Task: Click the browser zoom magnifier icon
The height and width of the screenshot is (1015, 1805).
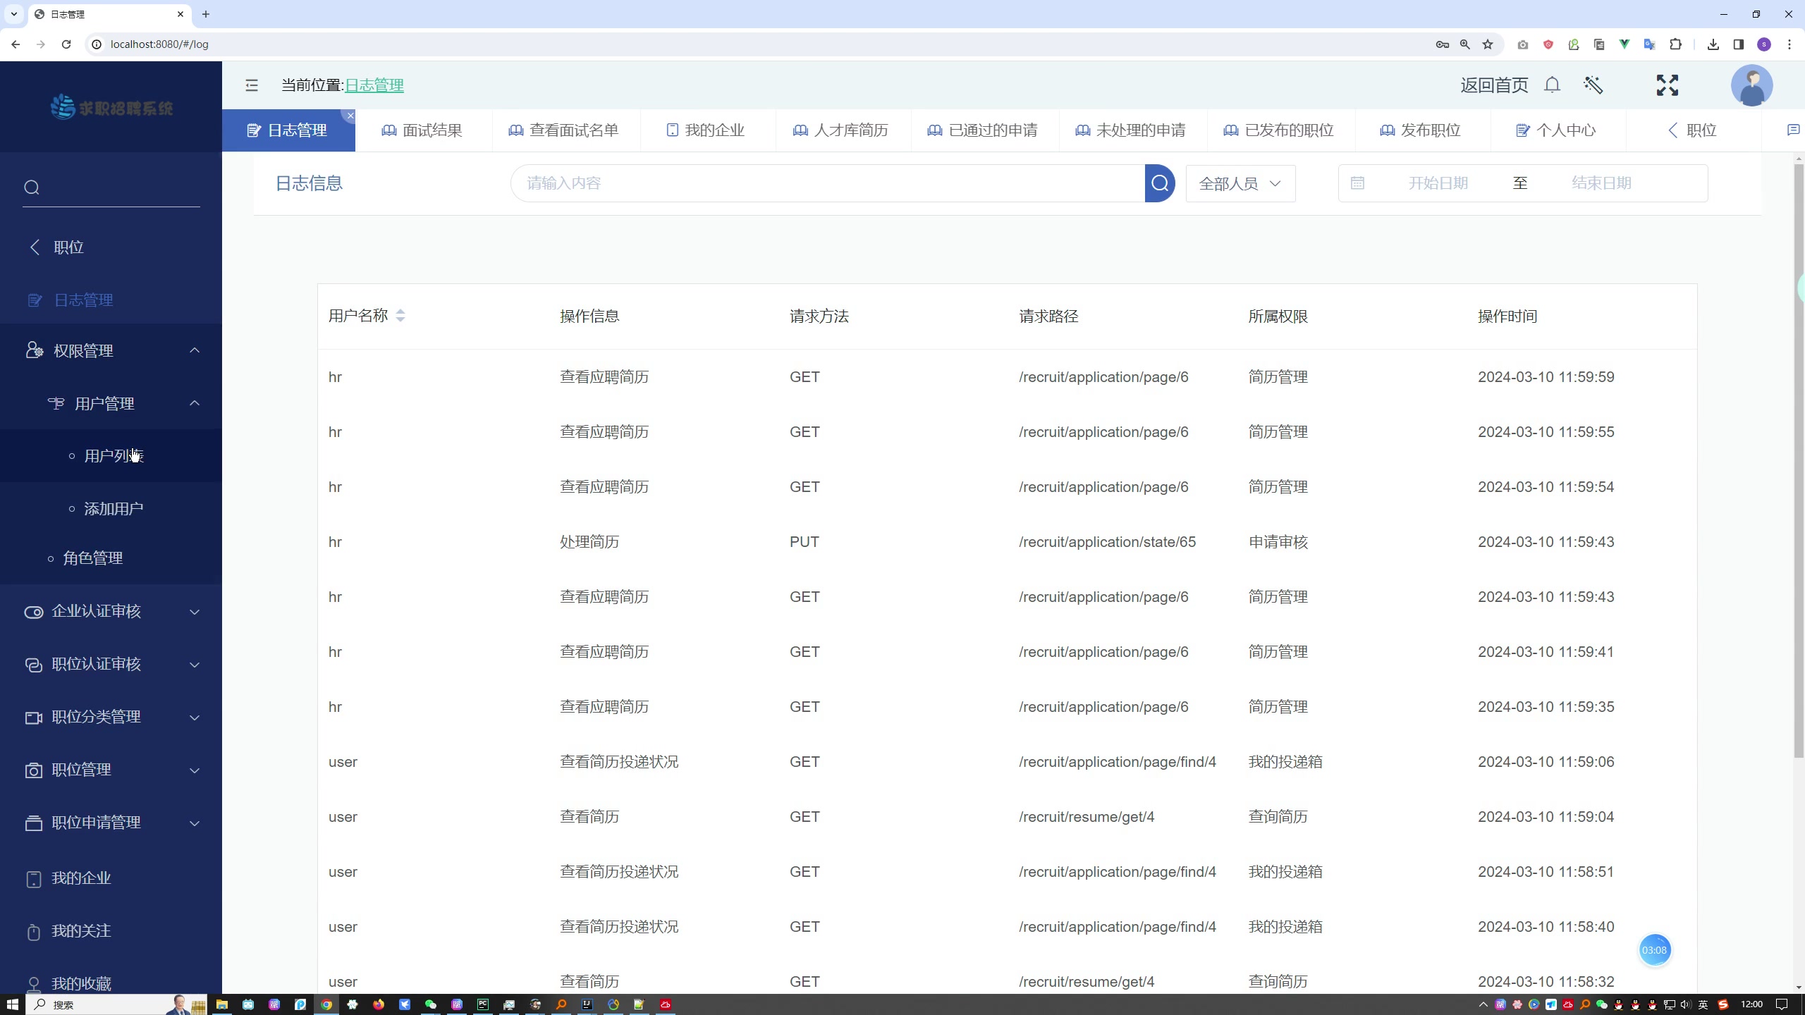Action: (1465, 44)
